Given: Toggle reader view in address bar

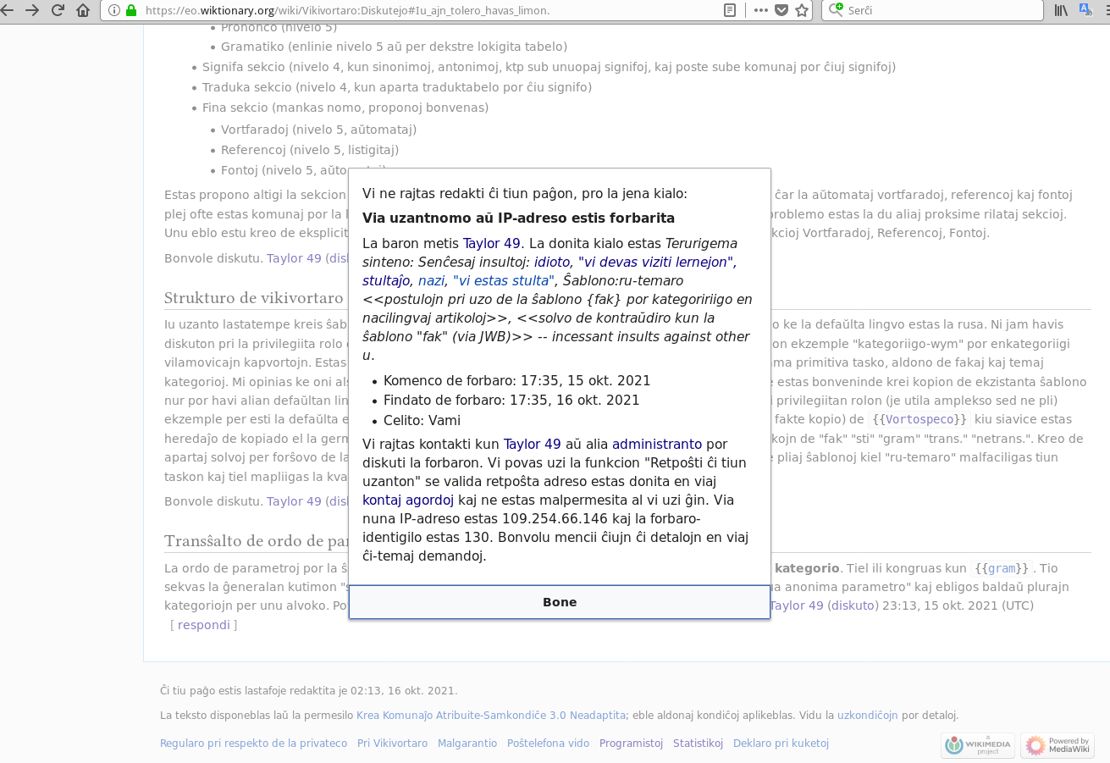Looking at the screenshot, I should [x=730, y=10].
